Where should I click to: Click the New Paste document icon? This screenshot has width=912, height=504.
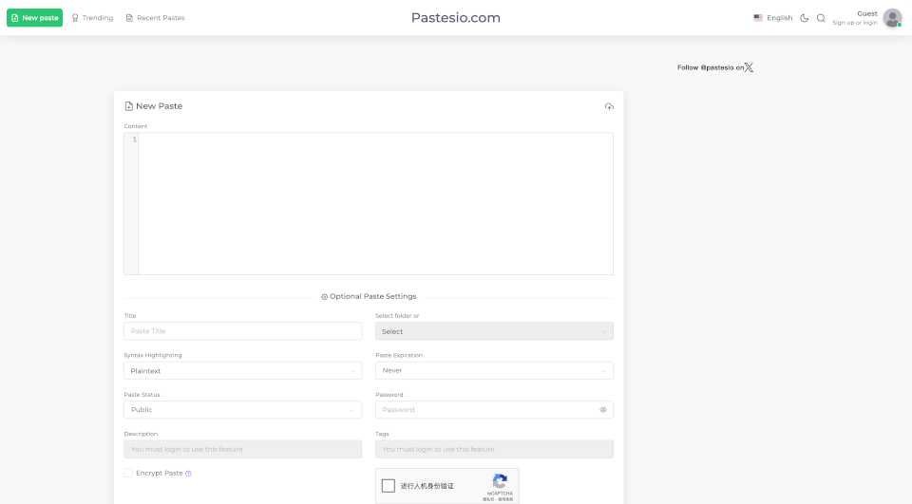click(x=128, y=106)
